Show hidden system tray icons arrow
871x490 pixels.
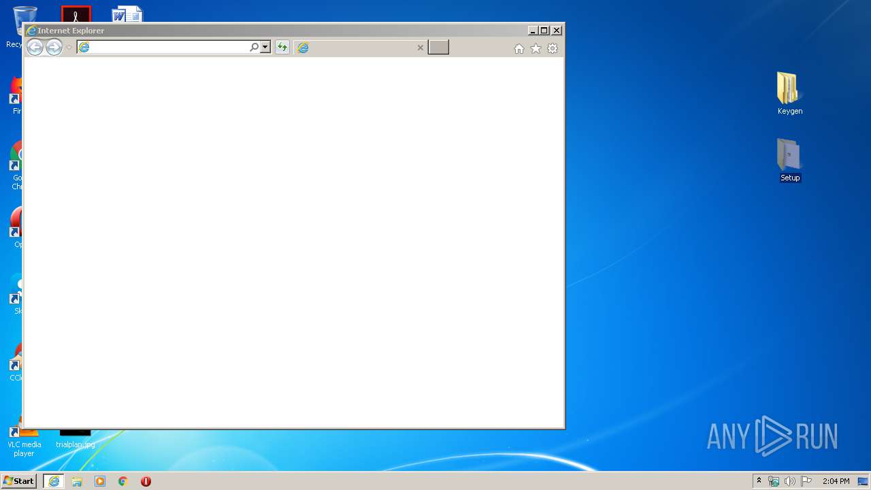[x=759, y=481]
